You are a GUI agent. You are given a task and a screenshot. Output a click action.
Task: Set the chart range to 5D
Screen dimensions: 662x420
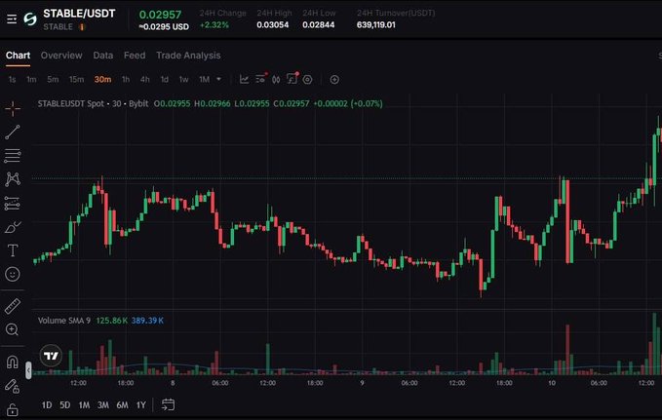[x=65, y=405]
